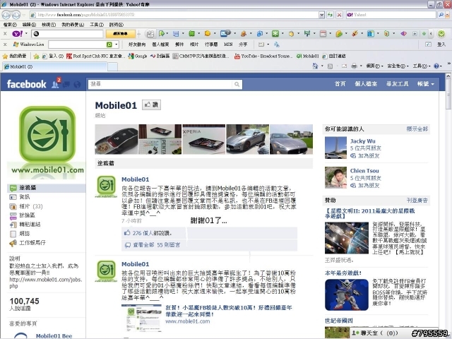Open the Yahoo toolbar mail envelope icon
452x339 pixels.
pyautogui.click(x=225, y=34)
